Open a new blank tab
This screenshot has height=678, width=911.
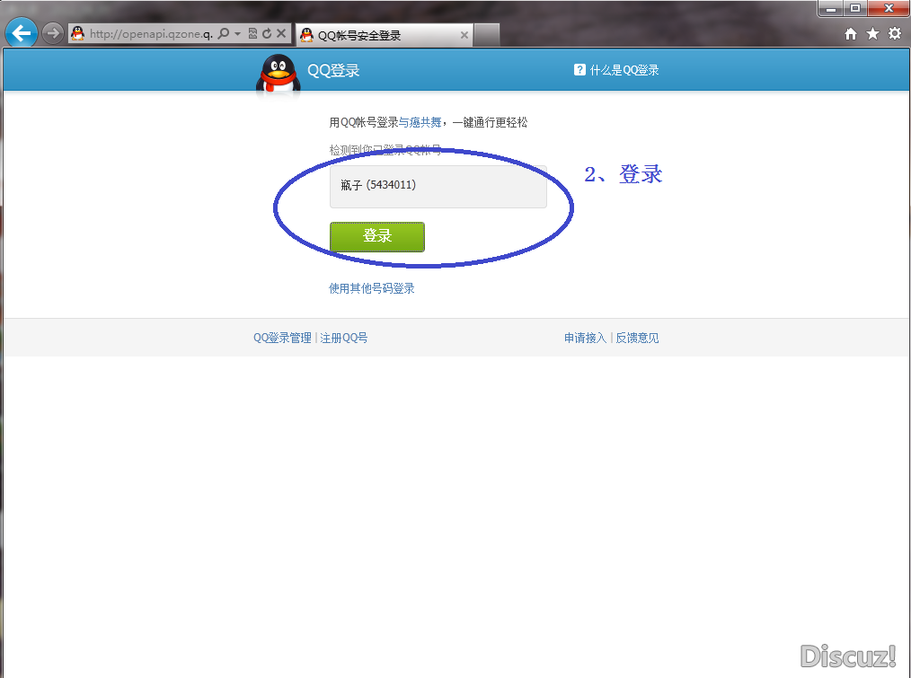486,35
